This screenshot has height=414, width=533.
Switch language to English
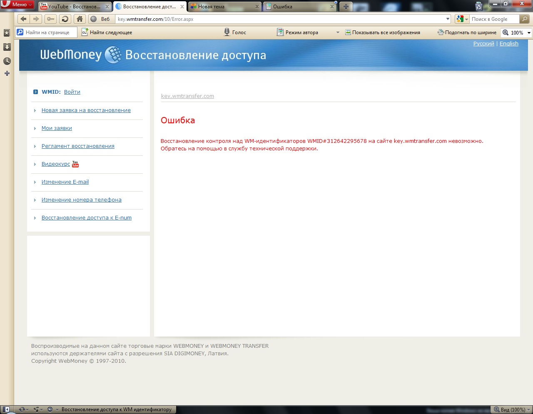coord(509,44)
